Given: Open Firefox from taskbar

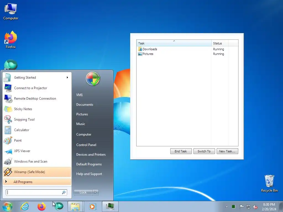Looking at the screenshot, I should [42, 206].
